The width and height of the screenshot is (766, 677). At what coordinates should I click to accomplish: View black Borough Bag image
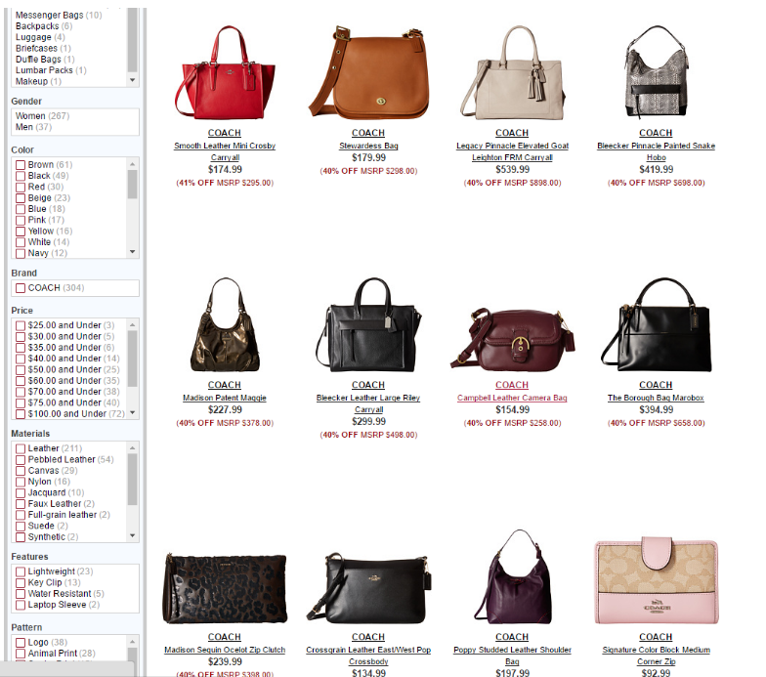point(657,324)
